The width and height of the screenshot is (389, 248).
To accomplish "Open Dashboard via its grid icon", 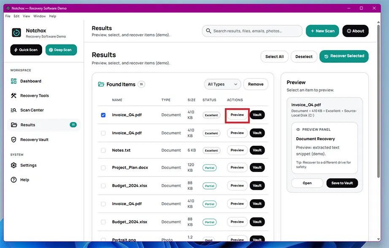I will (14, 81).
